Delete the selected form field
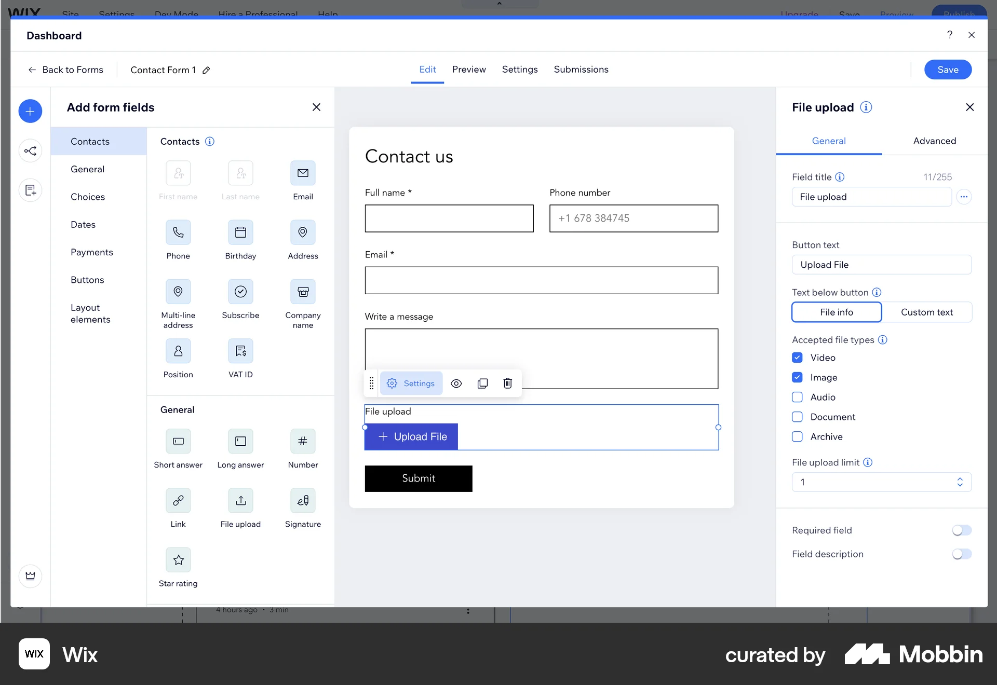997x685 pixels. (x=508, y=383)
